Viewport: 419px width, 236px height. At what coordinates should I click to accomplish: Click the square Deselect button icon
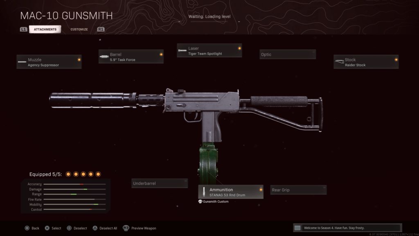point(69,228)
